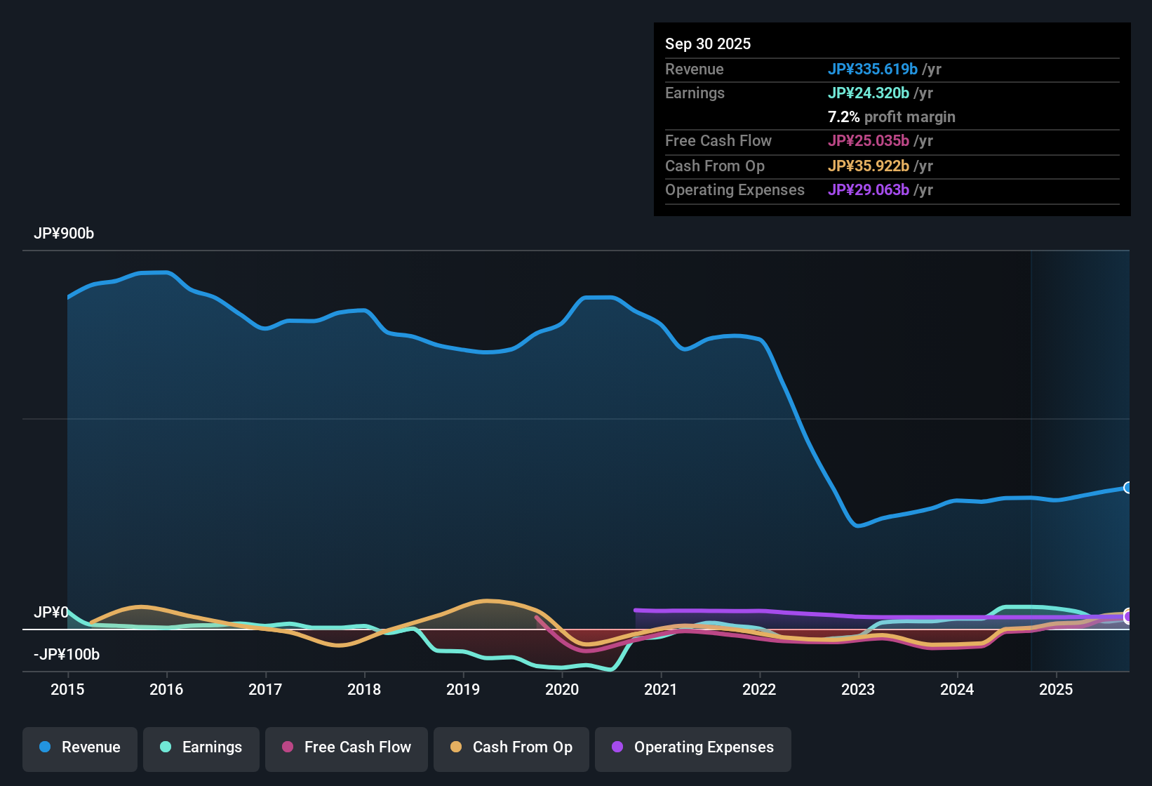Click the JP¥335.619b Revenue value

click(x=873, y=69)
